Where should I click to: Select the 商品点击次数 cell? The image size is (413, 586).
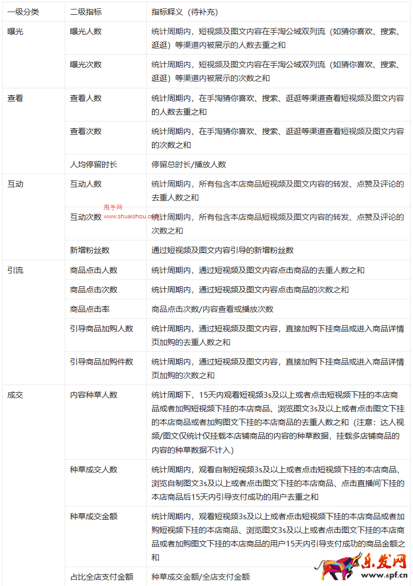[106, 289]
